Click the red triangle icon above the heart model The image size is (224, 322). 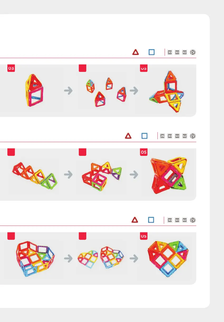click(x=135, y=220)
